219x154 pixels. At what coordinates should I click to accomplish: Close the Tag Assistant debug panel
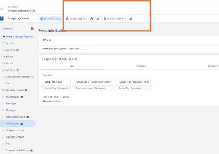2,9
